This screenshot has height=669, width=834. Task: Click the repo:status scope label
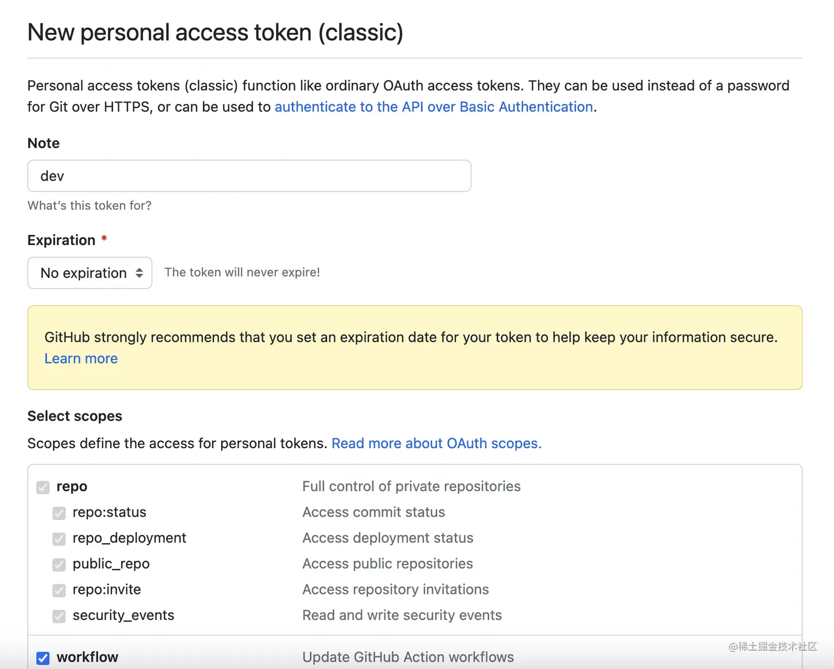click(x=109, y=512)
